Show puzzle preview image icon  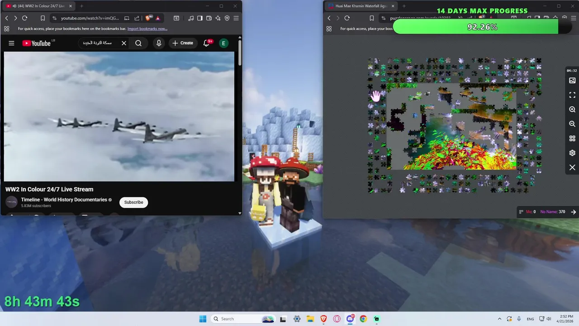pos(572,81)
